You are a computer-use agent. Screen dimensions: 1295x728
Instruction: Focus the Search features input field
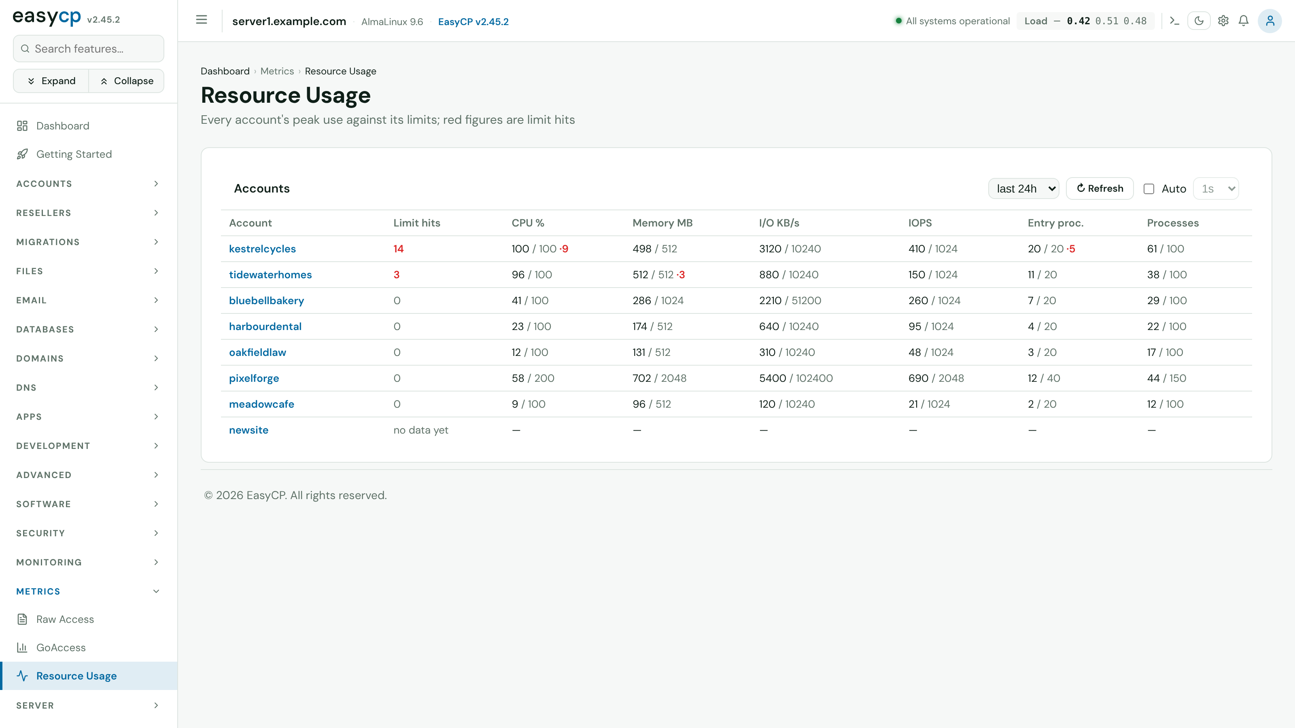(89, 49)
